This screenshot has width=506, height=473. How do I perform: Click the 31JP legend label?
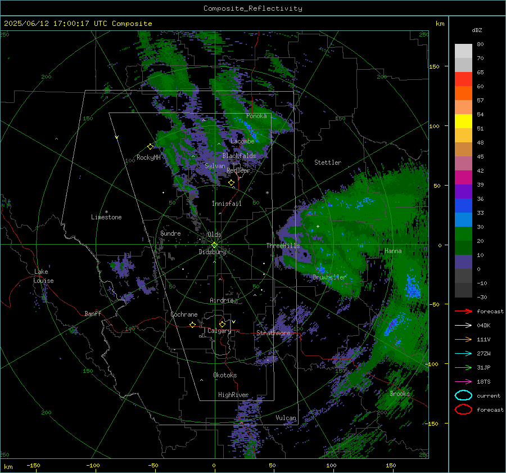point(484,367)
